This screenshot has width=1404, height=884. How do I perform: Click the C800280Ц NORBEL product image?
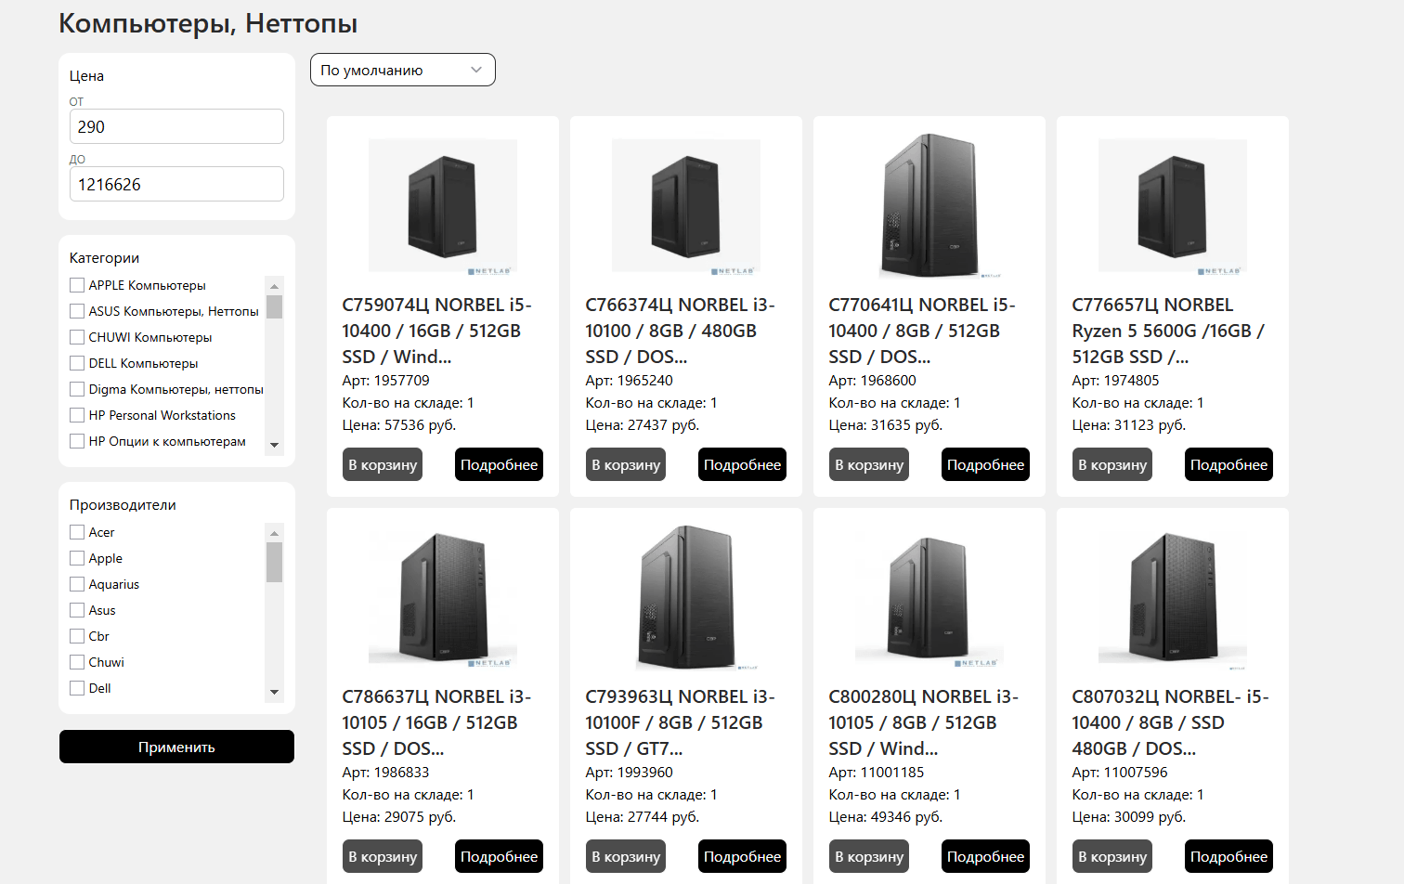pos(929,598)
